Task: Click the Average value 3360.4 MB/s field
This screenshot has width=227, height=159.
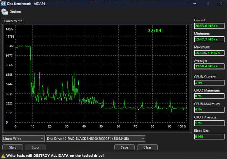Action: (x=209, y=66)
